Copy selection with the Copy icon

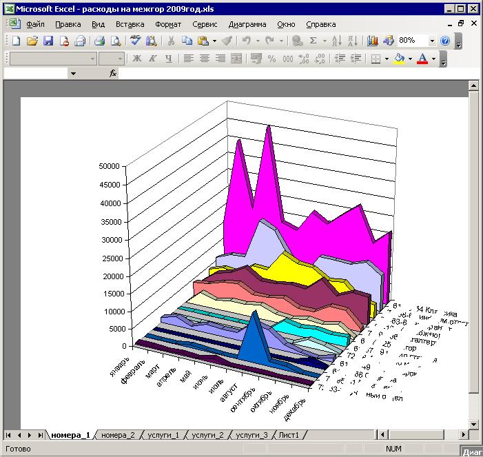coord(187,41)
